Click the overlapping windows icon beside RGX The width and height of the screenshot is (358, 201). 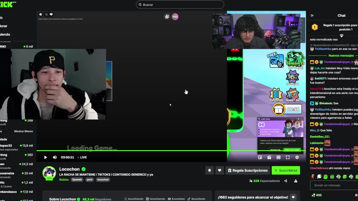(167, 17)
